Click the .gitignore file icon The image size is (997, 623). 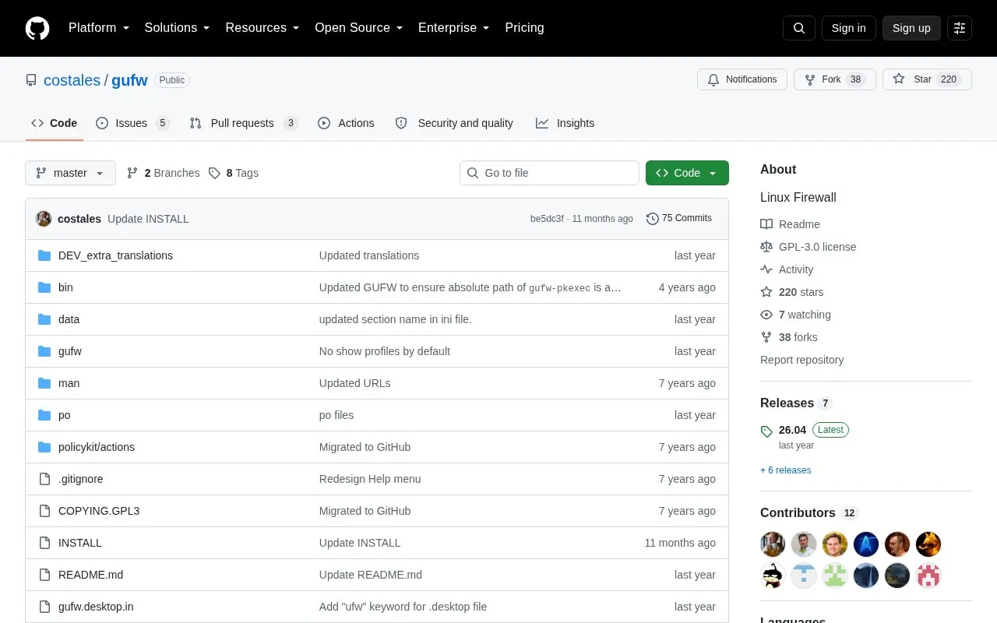[x=44, y=479]
